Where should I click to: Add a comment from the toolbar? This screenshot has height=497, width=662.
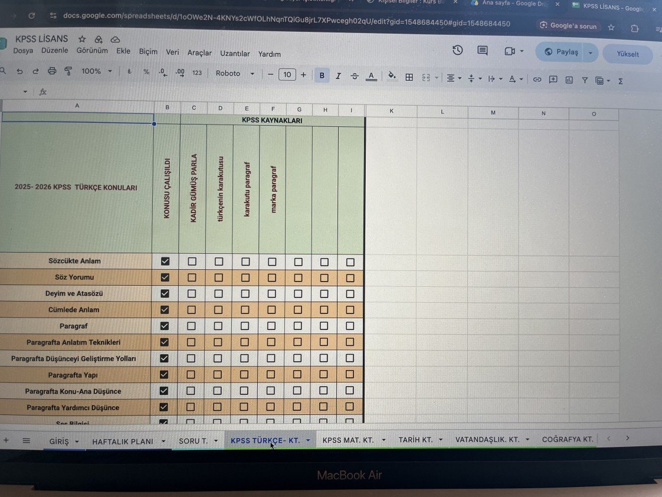553,79
